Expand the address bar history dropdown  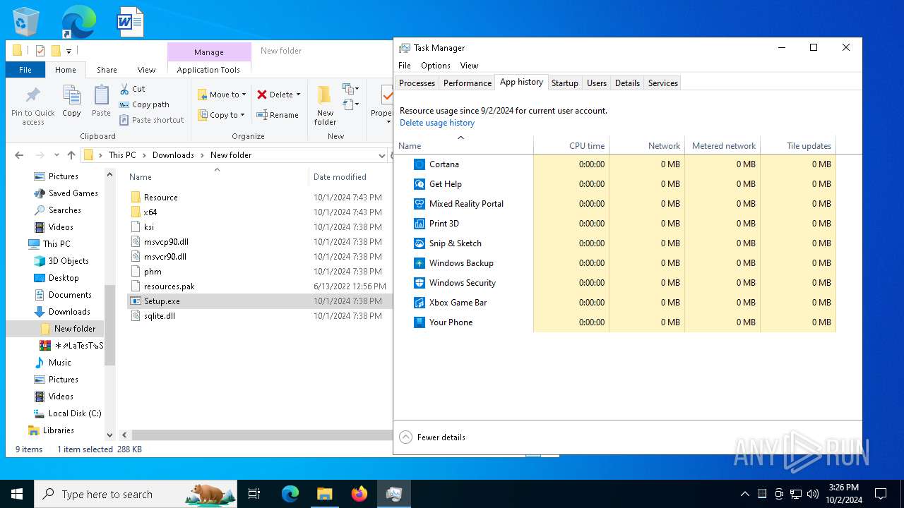tap(382, 155)
